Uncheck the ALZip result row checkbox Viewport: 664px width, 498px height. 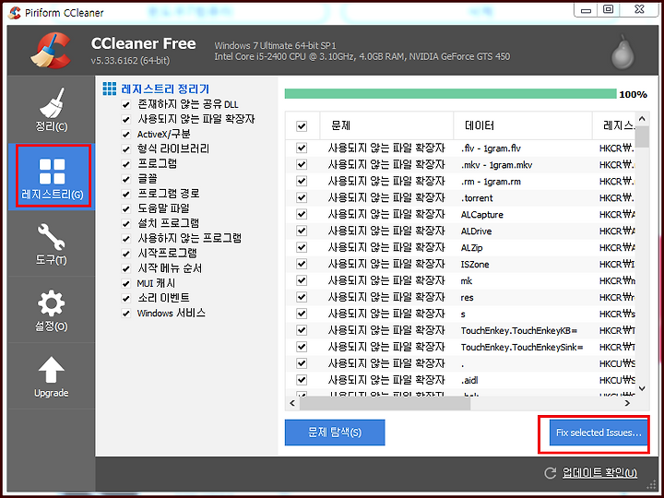[302, 247]
